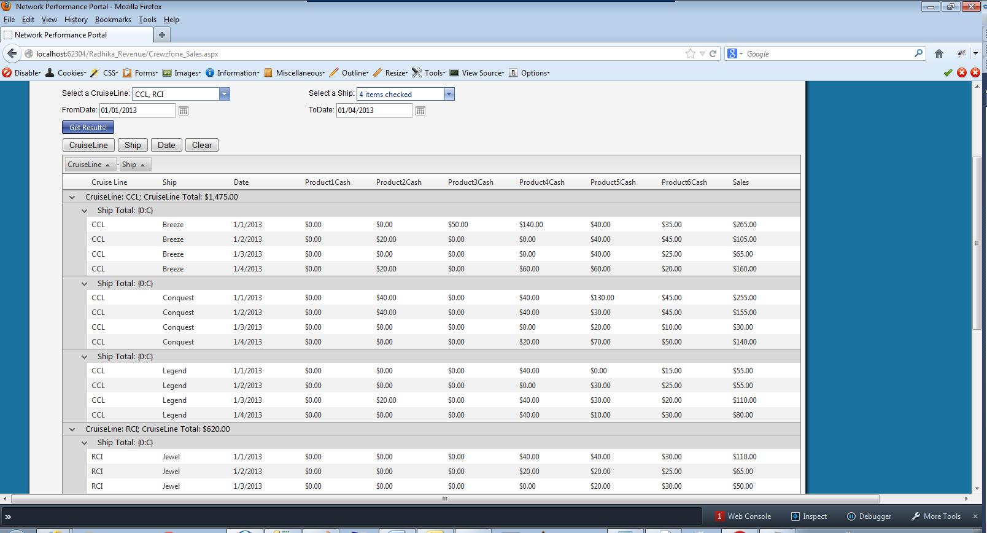Open the File menu

click(9, 20)
